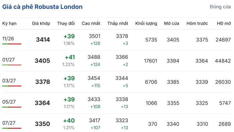This screenshot has width=234, height=132.
Task: Select the Kỳ hạn column header
Action: coord(9,24)
